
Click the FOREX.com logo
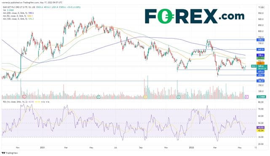(195, 16)
